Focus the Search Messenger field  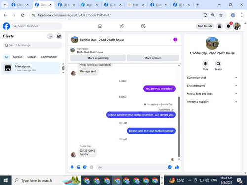click(33, 45)
